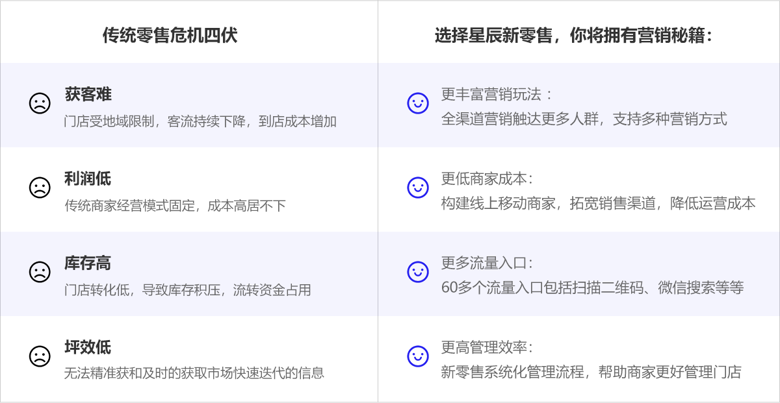Click the smiley icon beside 更多流量入口

418,272
